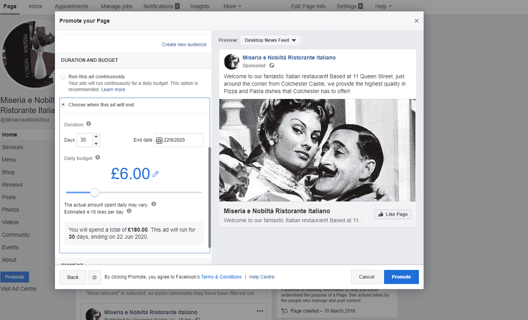Edit daily budget with pencil icon

155,174
